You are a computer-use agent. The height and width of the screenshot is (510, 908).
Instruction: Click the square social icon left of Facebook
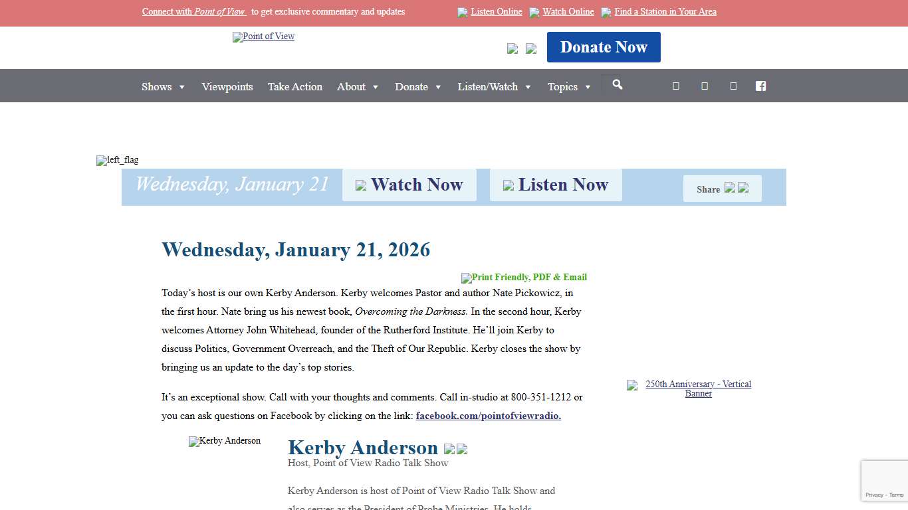coord(733,86)
